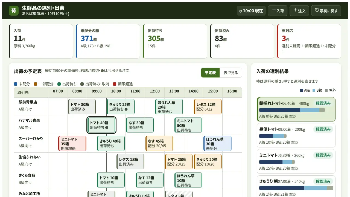This screenshot has width=350, height=197.
Task: Click 確認済み badge on きゅうり 朝
Action: point(323,181)
